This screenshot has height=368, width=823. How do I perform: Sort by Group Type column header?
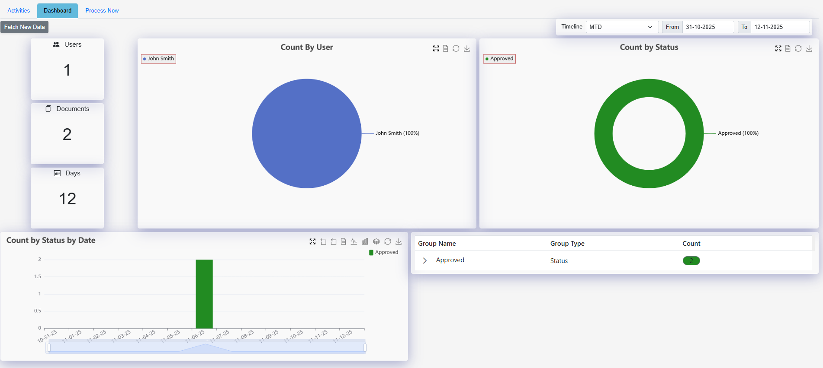(567, 244)
